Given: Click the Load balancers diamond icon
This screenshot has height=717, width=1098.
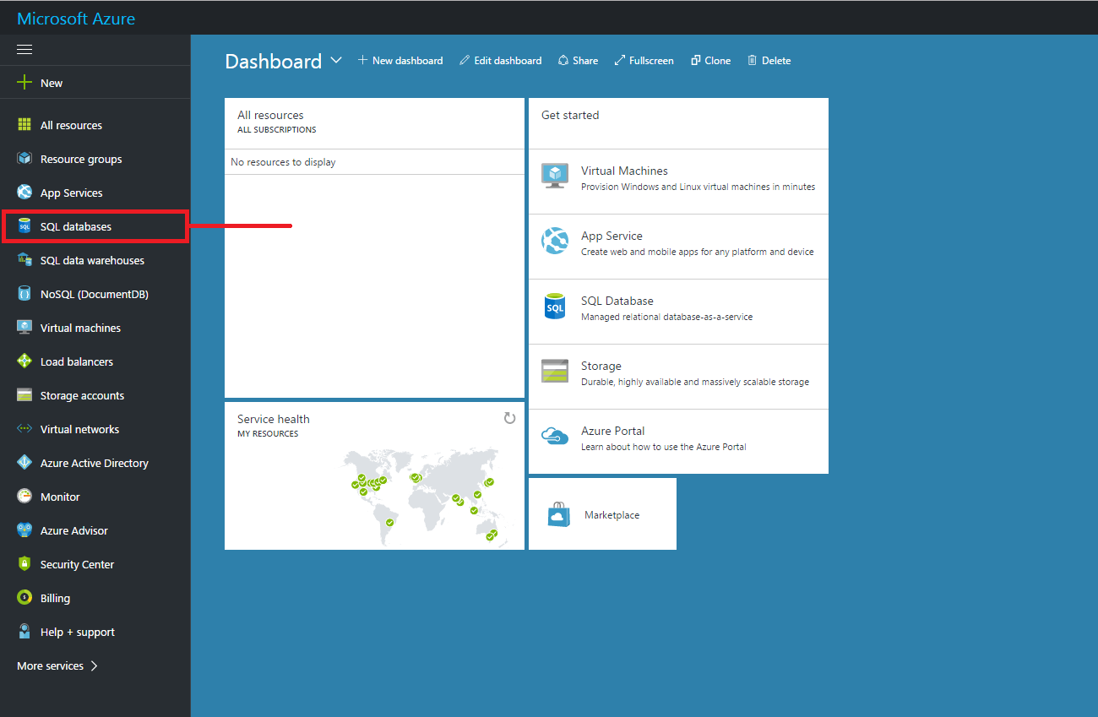Looking at the screenshot, I should 24,361.
